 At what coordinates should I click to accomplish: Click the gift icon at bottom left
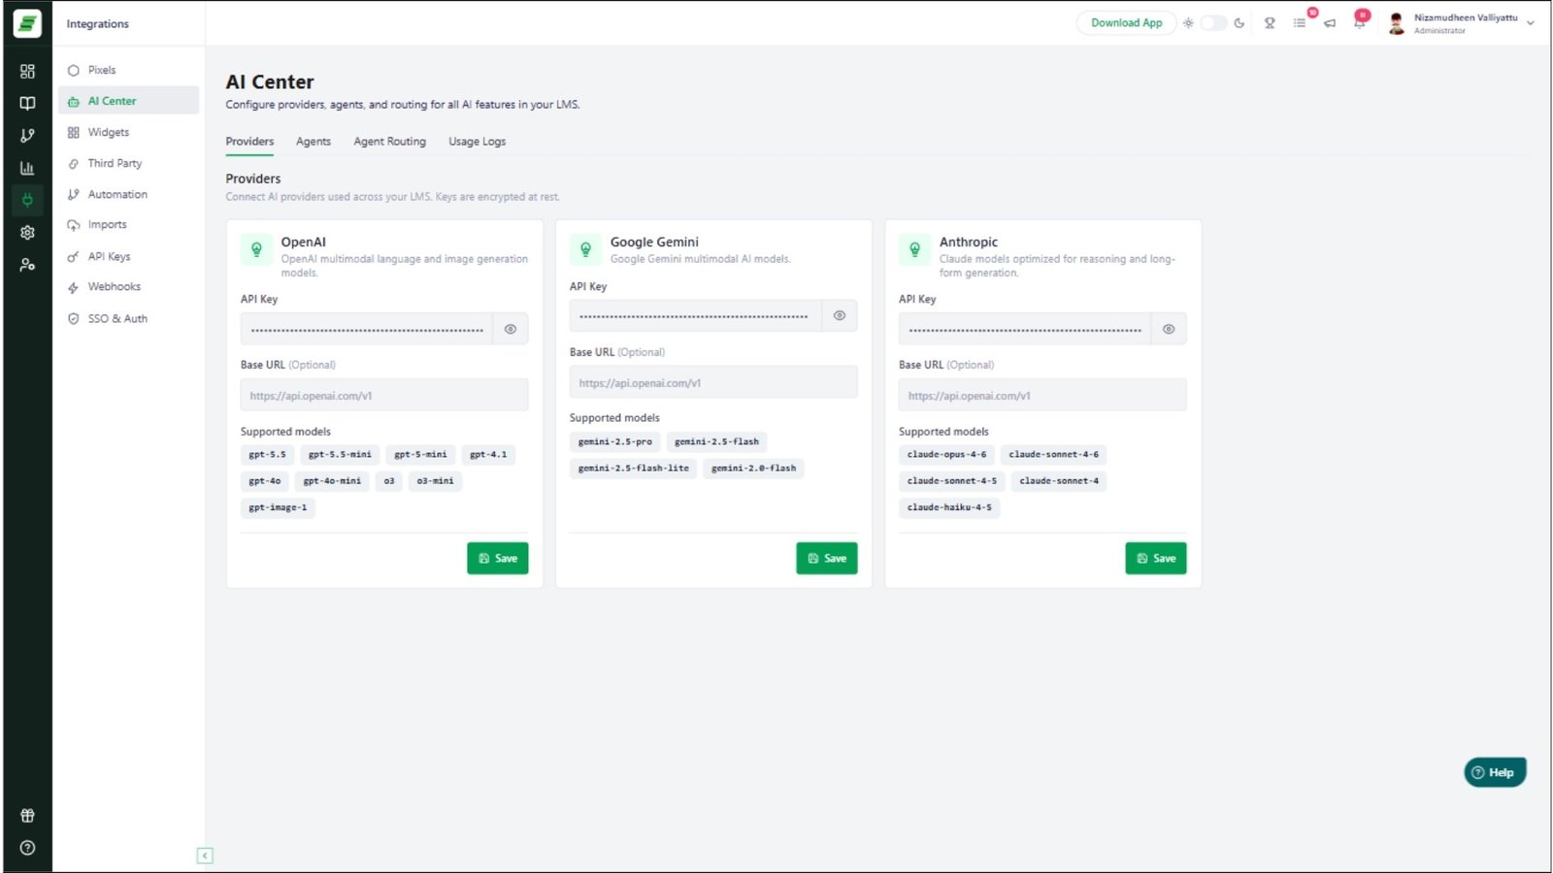[x=27, y=816]
